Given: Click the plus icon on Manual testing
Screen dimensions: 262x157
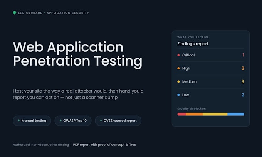Looking at the screenshot, I should pos(19,121).
